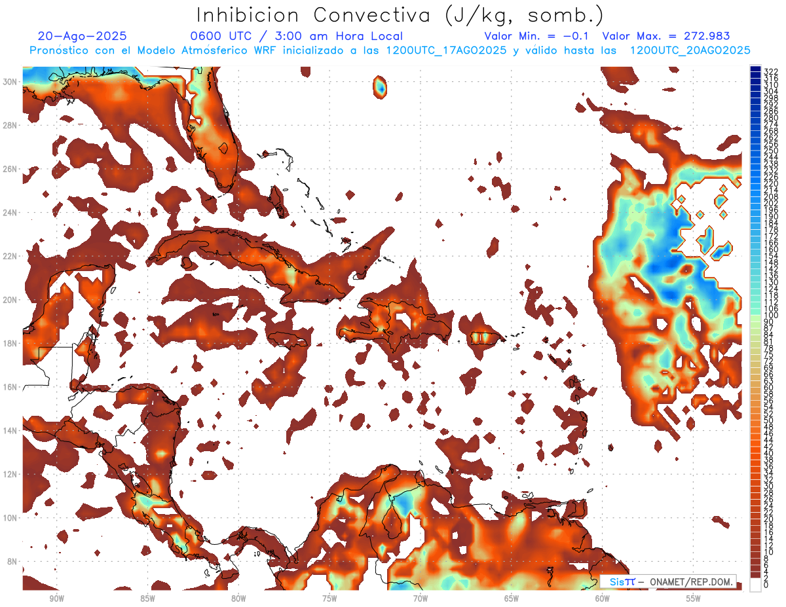The width and height of the screenshot is (786, 607).
Task: Click the '14N' latitude label
Action: 10,431
